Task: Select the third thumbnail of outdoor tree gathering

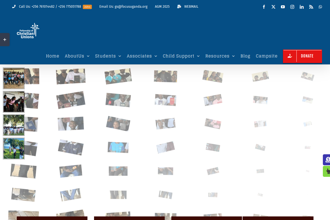Action: [14, 125]
